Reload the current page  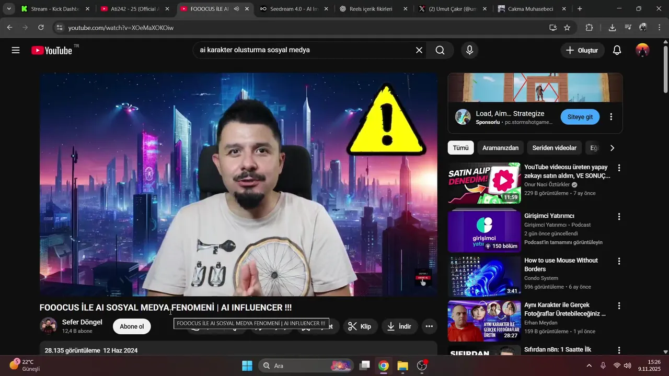[x=41, y=28]
